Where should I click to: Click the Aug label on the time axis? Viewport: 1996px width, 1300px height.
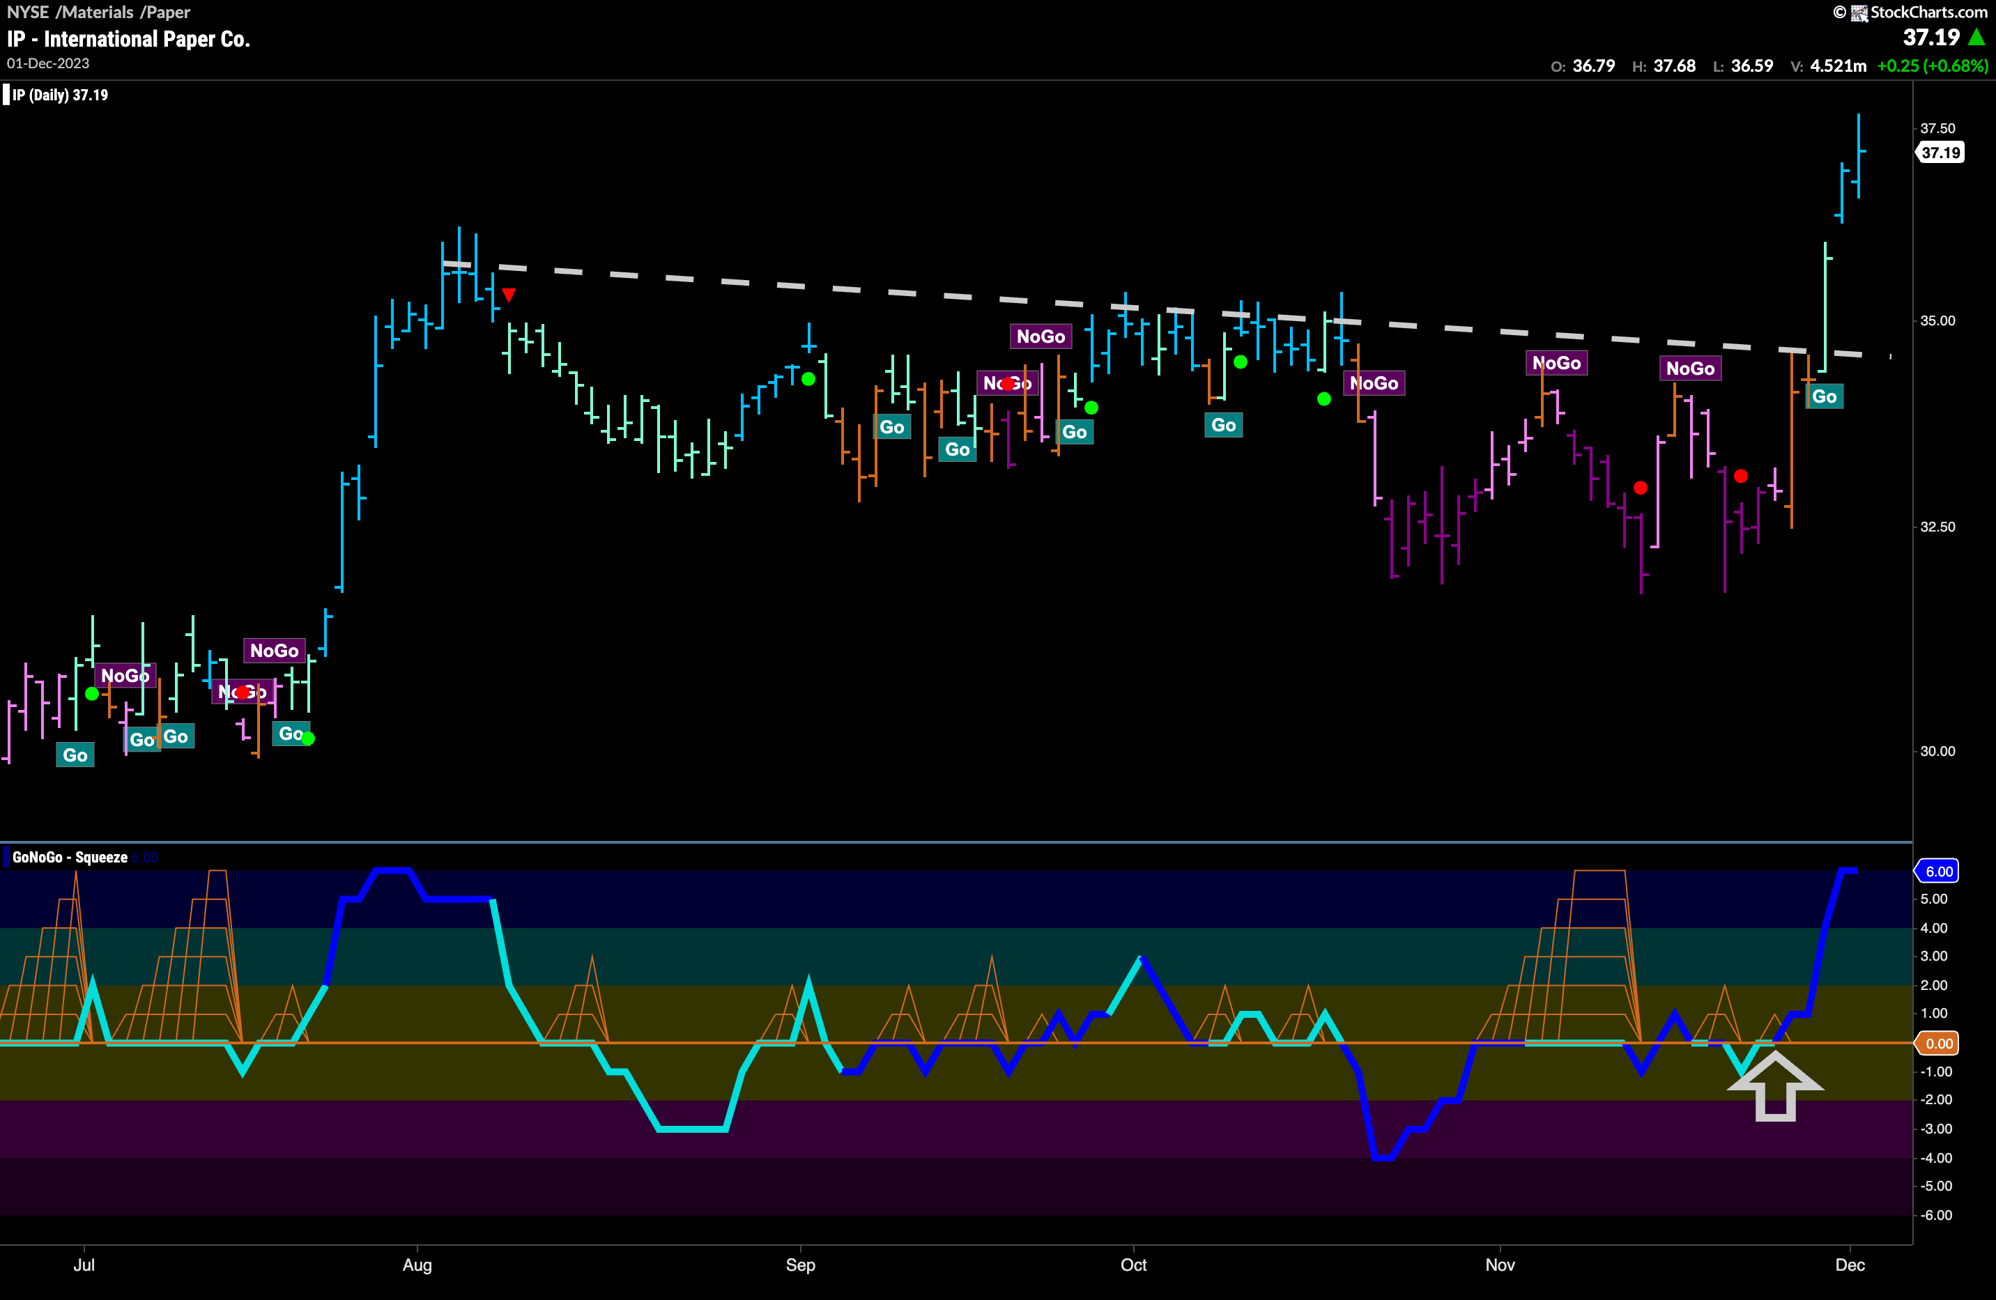(417, 1266)
